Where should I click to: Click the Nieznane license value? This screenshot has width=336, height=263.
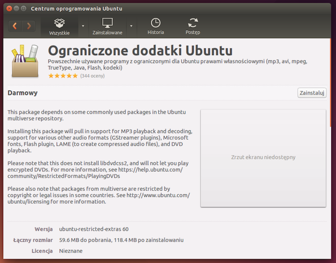[x=71, y=251]
